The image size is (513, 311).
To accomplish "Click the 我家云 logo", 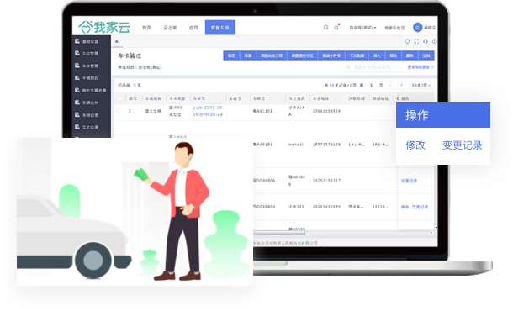I will click(104, 27).
